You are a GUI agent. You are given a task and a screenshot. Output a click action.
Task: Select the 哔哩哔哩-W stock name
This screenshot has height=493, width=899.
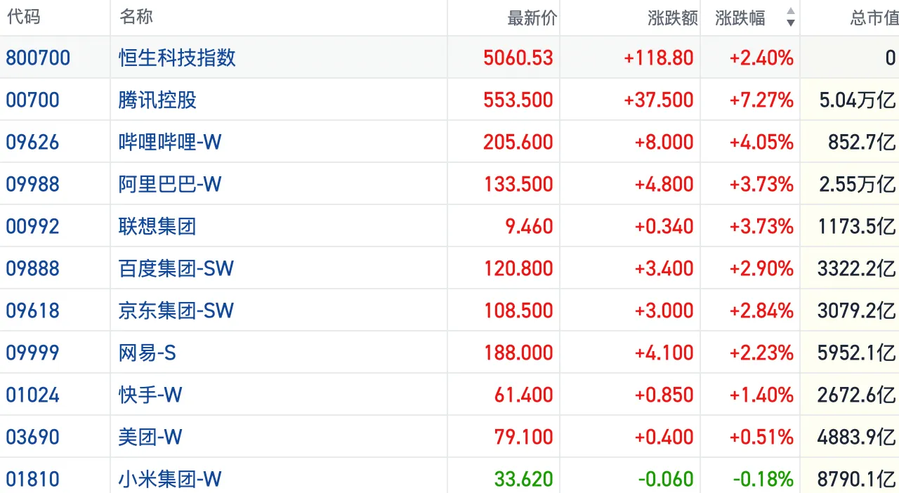(x=169, y=142)
